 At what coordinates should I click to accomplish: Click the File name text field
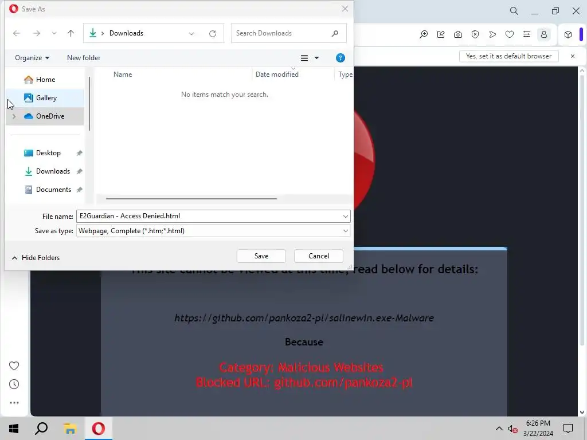click(x=208, y=216)
